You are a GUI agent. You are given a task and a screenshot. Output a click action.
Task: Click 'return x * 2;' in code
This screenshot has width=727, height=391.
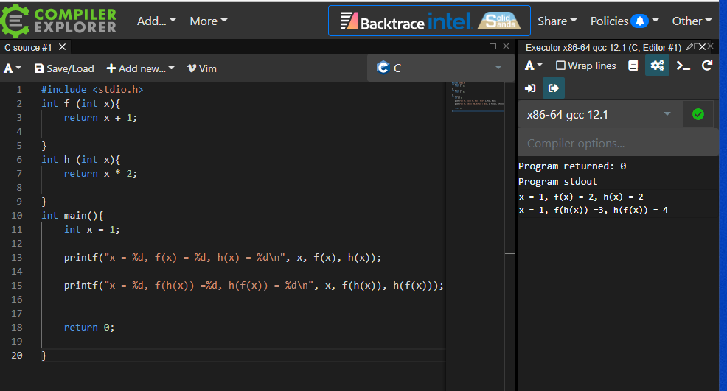[100, 174]
